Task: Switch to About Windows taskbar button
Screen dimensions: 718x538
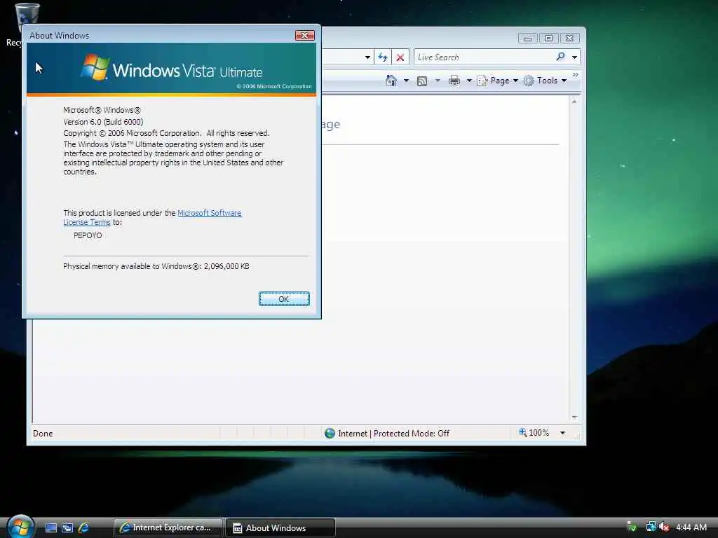Action: pos(280,528)
